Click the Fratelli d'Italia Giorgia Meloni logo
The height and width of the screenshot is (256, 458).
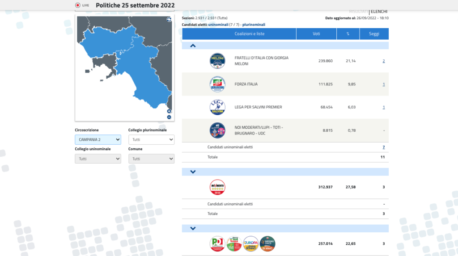point(217,61)
